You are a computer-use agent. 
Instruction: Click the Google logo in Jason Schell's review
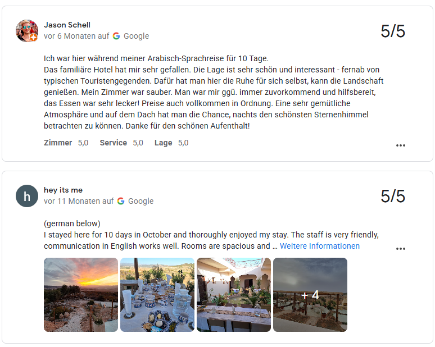click(x=116, y=36)
